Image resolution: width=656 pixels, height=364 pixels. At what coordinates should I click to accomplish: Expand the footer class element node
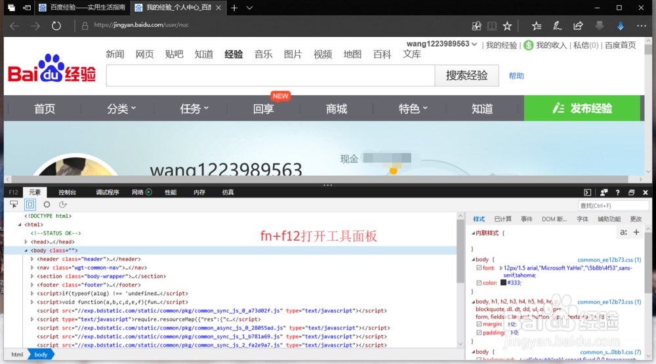click(32, 285)
